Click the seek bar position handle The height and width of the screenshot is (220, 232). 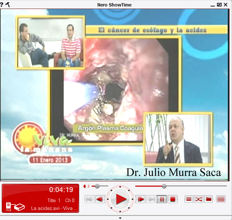[x=164, y=186]
